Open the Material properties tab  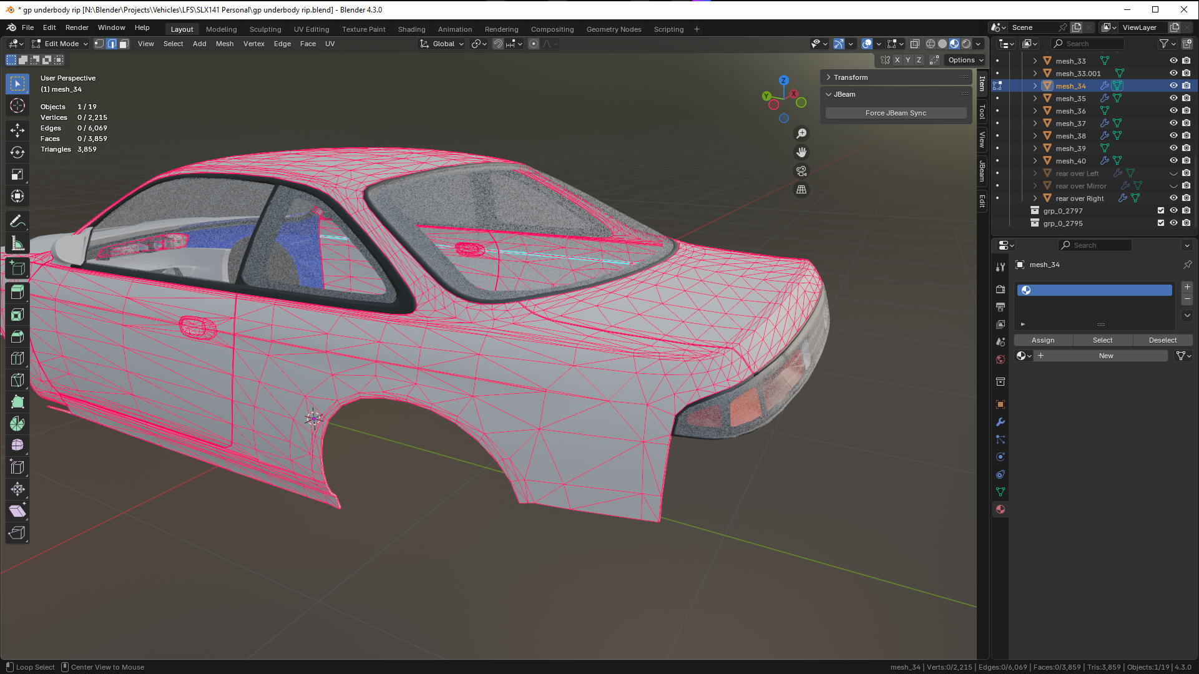[1001, 509]
